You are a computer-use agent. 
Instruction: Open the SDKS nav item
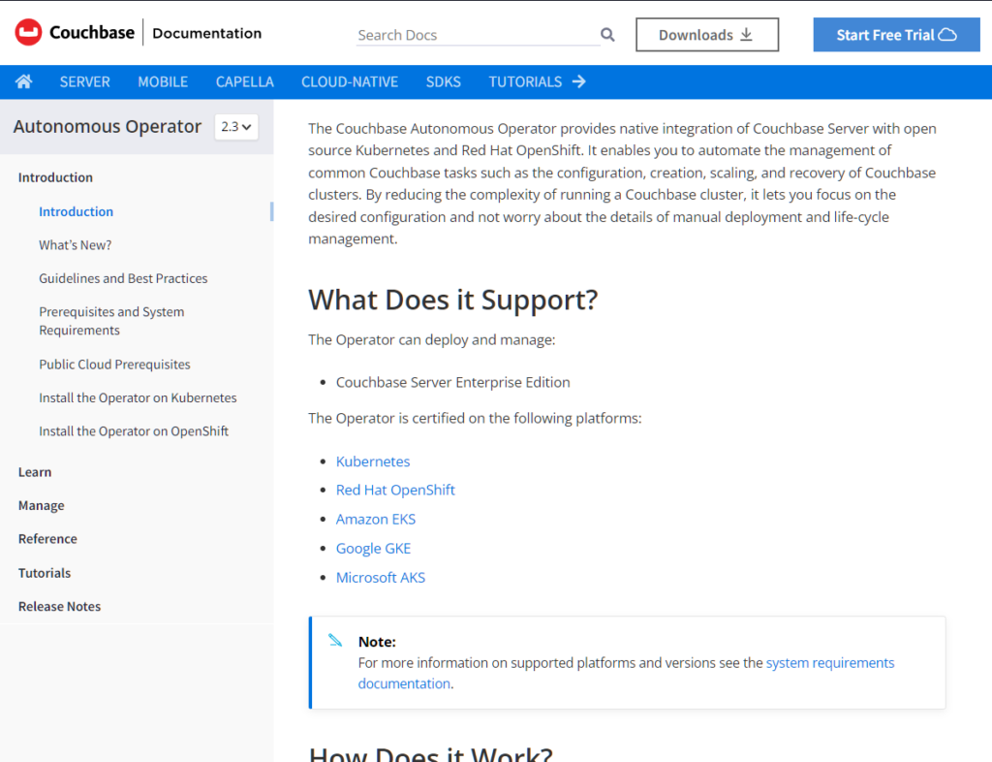click(444, 81)
